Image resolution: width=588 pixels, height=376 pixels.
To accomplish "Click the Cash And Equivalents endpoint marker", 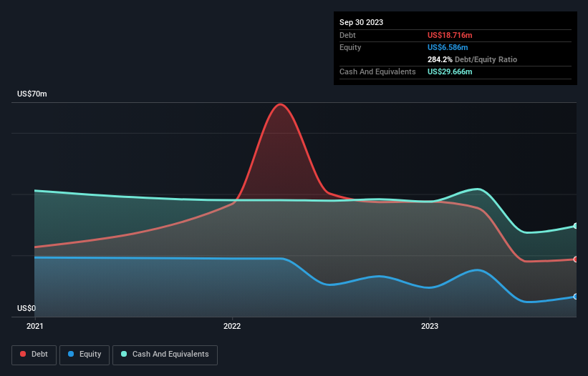I will click(576, 226).
